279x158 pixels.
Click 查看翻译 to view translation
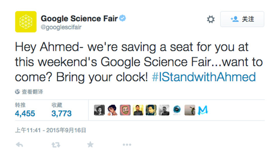[x=33, y=92]
